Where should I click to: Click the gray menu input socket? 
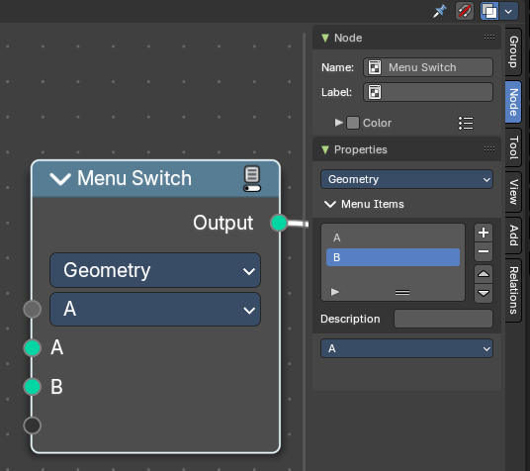click(x=32, y=309)
